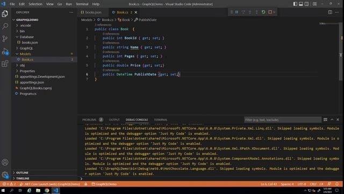Viewport: 344px width, 194px height.
Task: Pause the debug session
Action: 236,12
